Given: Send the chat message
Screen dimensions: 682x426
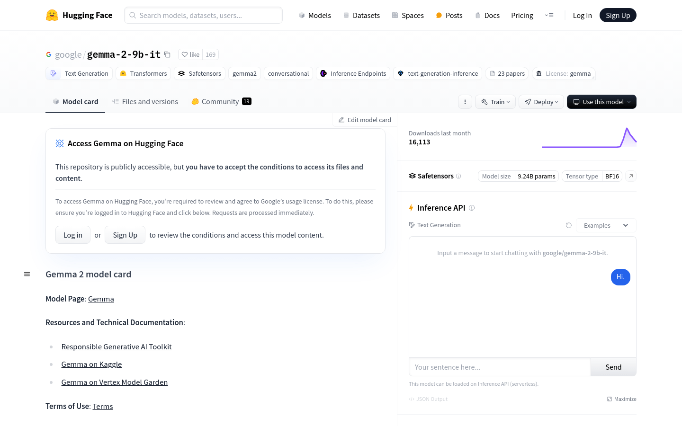Looking at the screenshot, I should [x=613, y=367].
